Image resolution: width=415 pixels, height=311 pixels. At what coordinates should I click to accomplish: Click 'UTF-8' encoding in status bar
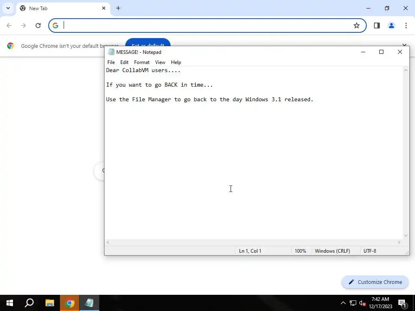(x=370, y=251)
